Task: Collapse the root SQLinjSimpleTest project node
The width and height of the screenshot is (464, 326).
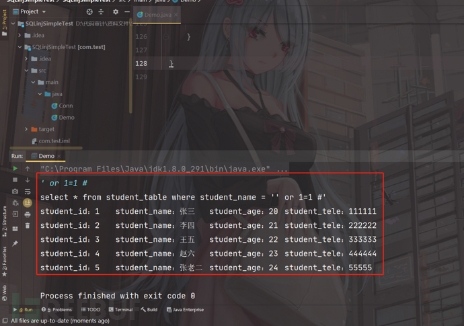Action: pos(13,24)
